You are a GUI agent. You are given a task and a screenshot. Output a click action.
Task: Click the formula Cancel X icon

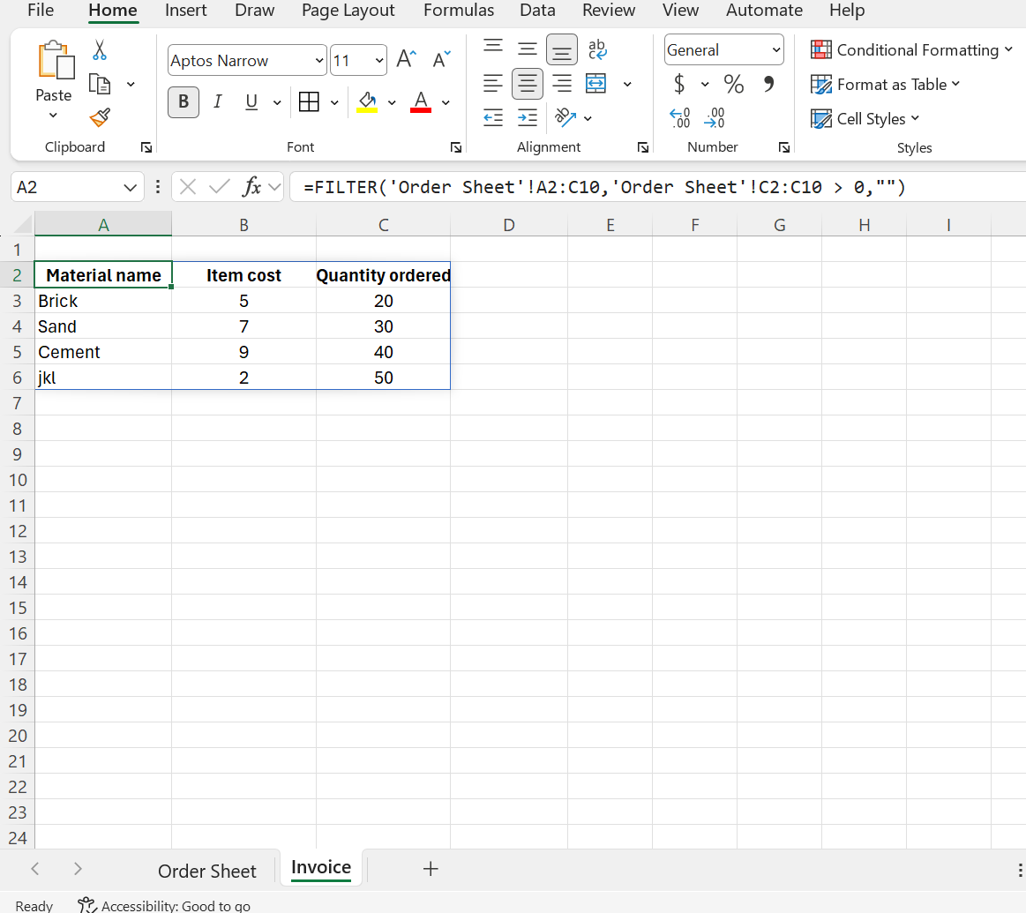pos(188,187)
